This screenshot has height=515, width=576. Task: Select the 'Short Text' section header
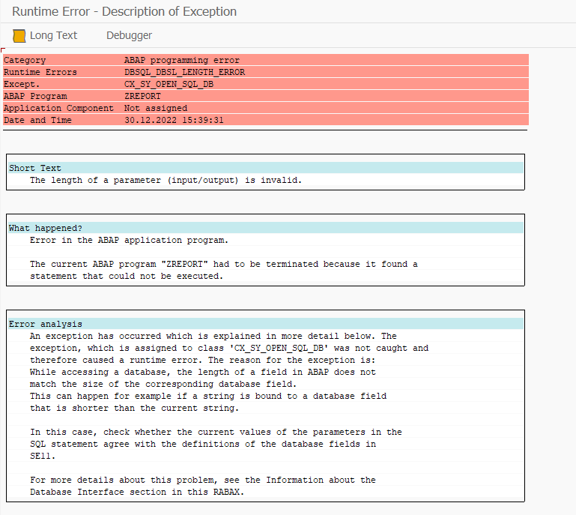pos(35,168)
